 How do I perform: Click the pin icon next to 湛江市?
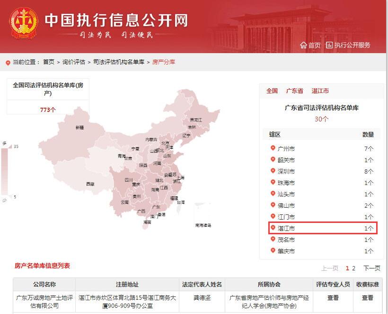click(273, 228)
